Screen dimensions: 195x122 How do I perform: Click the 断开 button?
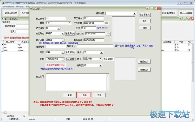click(x=145, y=21)
